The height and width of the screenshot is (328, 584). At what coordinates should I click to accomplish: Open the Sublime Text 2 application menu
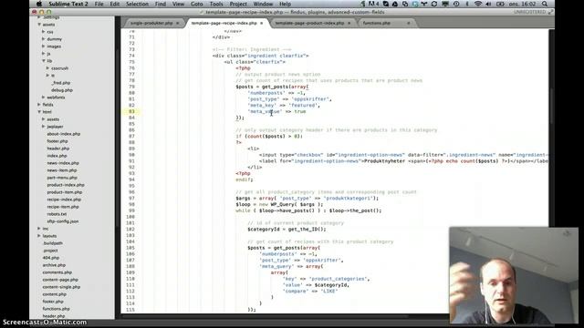pyautogui.click(x=68, y=4)
